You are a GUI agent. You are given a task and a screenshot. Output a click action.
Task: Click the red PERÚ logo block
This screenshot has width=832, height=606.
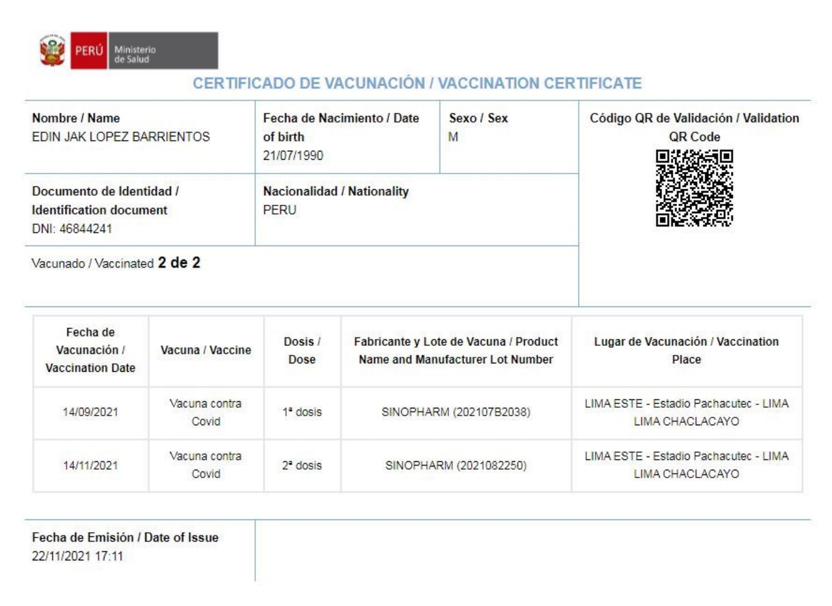[89, 51]
